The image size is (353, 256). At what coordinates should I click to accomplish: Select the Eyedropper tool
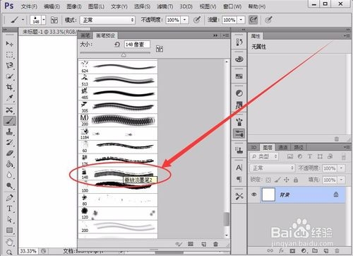9,98
